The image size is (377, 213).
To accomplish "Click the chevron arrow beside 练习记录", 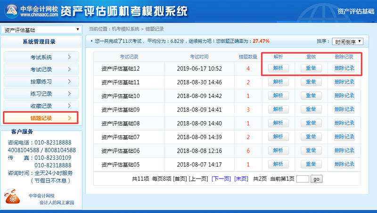I will coord(69,94).
